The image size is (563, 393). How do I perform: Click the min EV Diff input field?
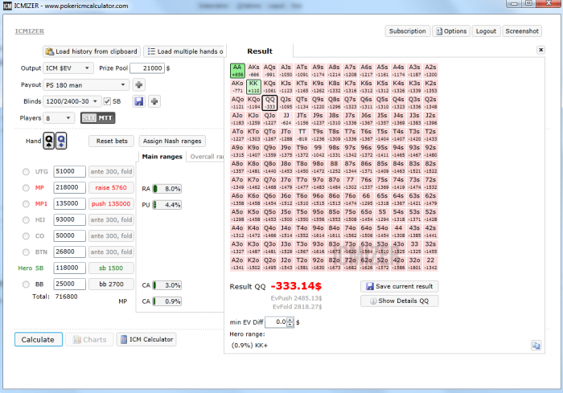tap(276, 322)
